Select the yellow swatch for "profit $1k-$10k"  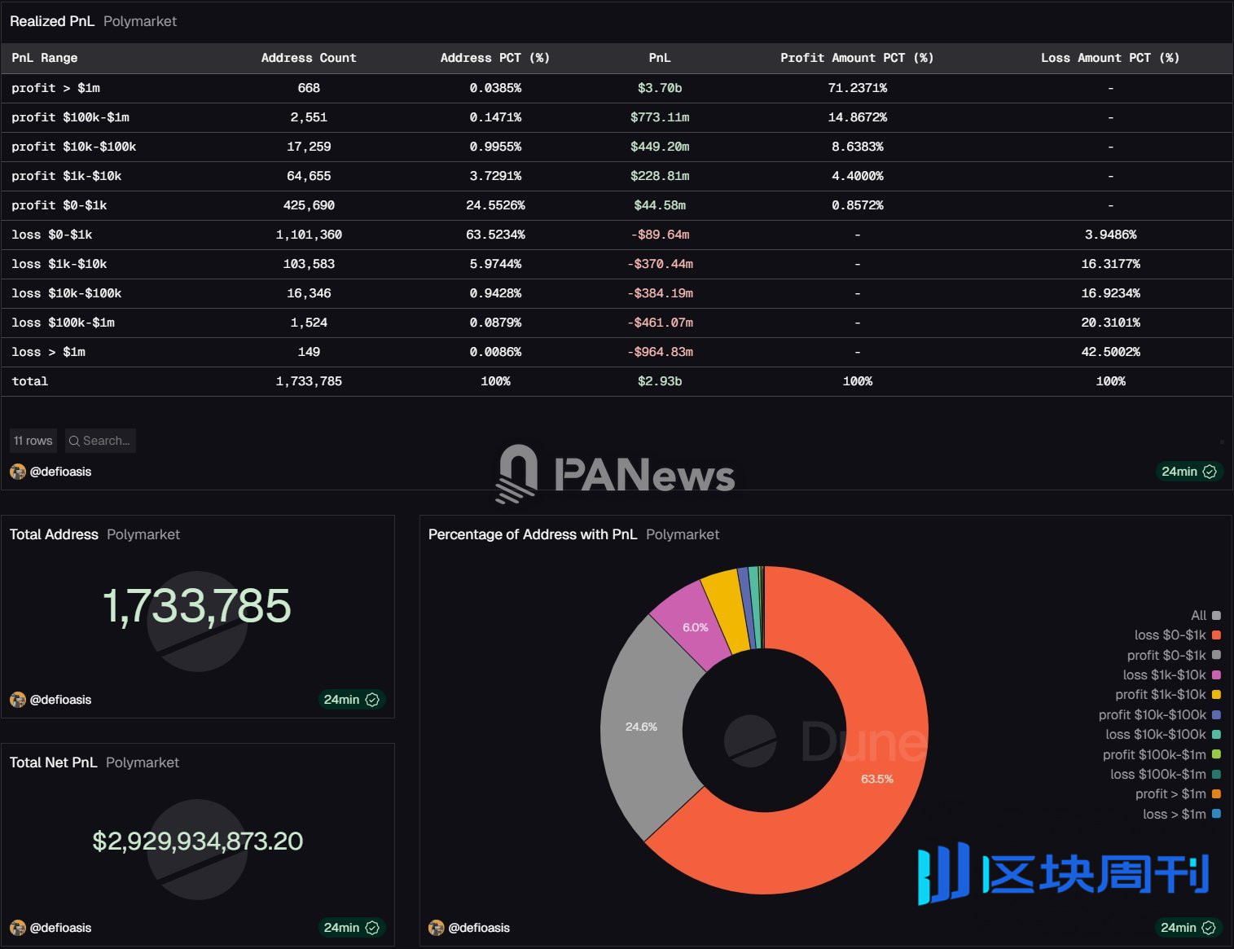coord(1215,695)
